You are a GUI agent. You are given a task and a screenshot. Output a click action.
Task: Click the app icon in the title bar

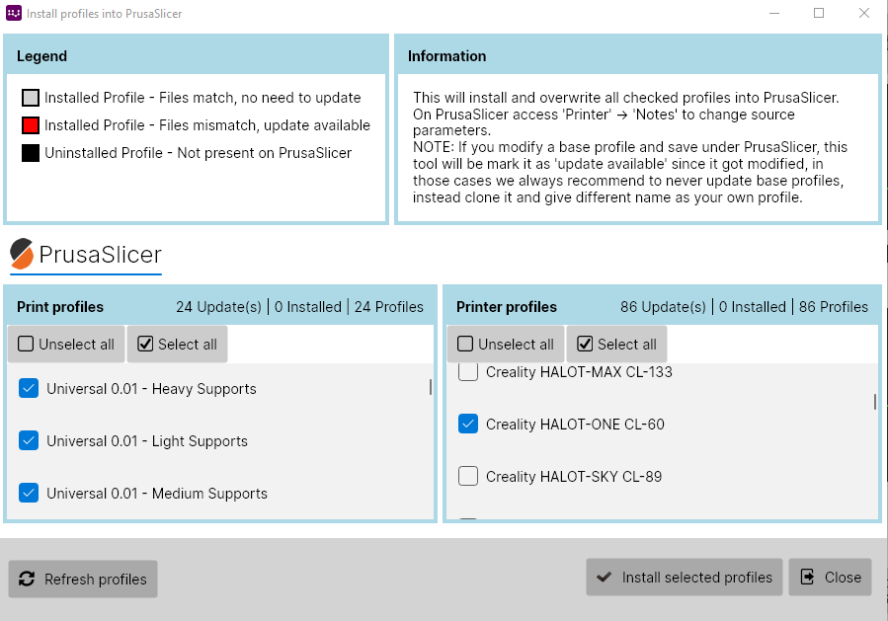[x=14, y=13]
